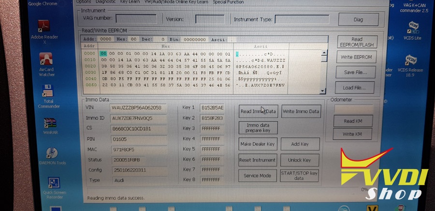Screen dimensions: 435x211
Task: Select highlighted hex byte 00 at address 0000
Action: [x=103, y=53]
